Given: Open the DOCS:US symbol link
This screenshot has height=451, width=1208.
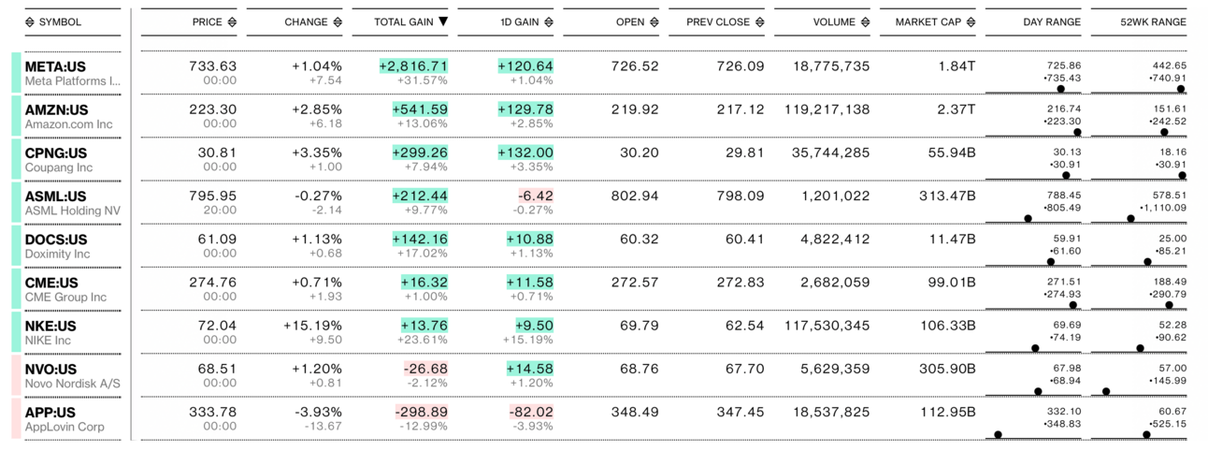Looking at the screenshot, I should click(56, 240).
